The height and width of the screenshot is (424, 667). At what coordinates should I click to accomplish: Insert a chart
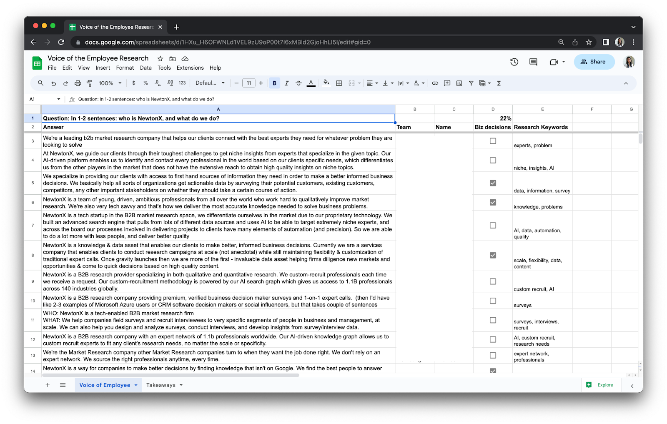(x=459, y=83)
